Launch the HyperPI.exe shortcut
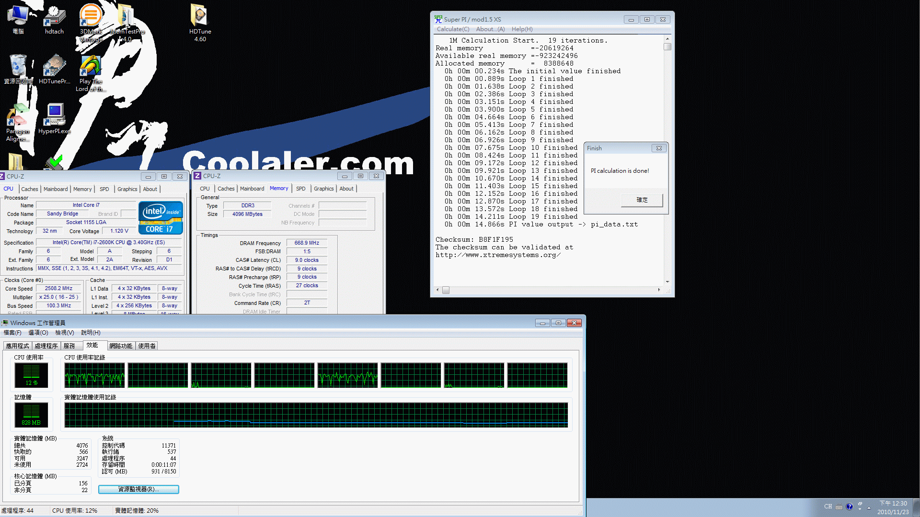This screenshot has width=920, height=517. 54,119
